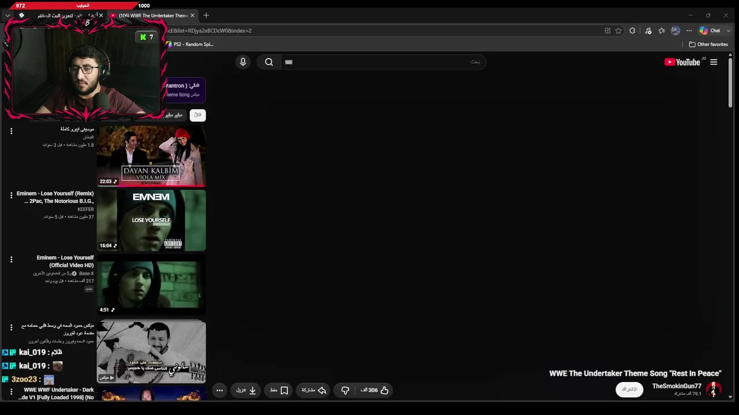Open the TheSmokinGun77 channel name link

point(677,386)
